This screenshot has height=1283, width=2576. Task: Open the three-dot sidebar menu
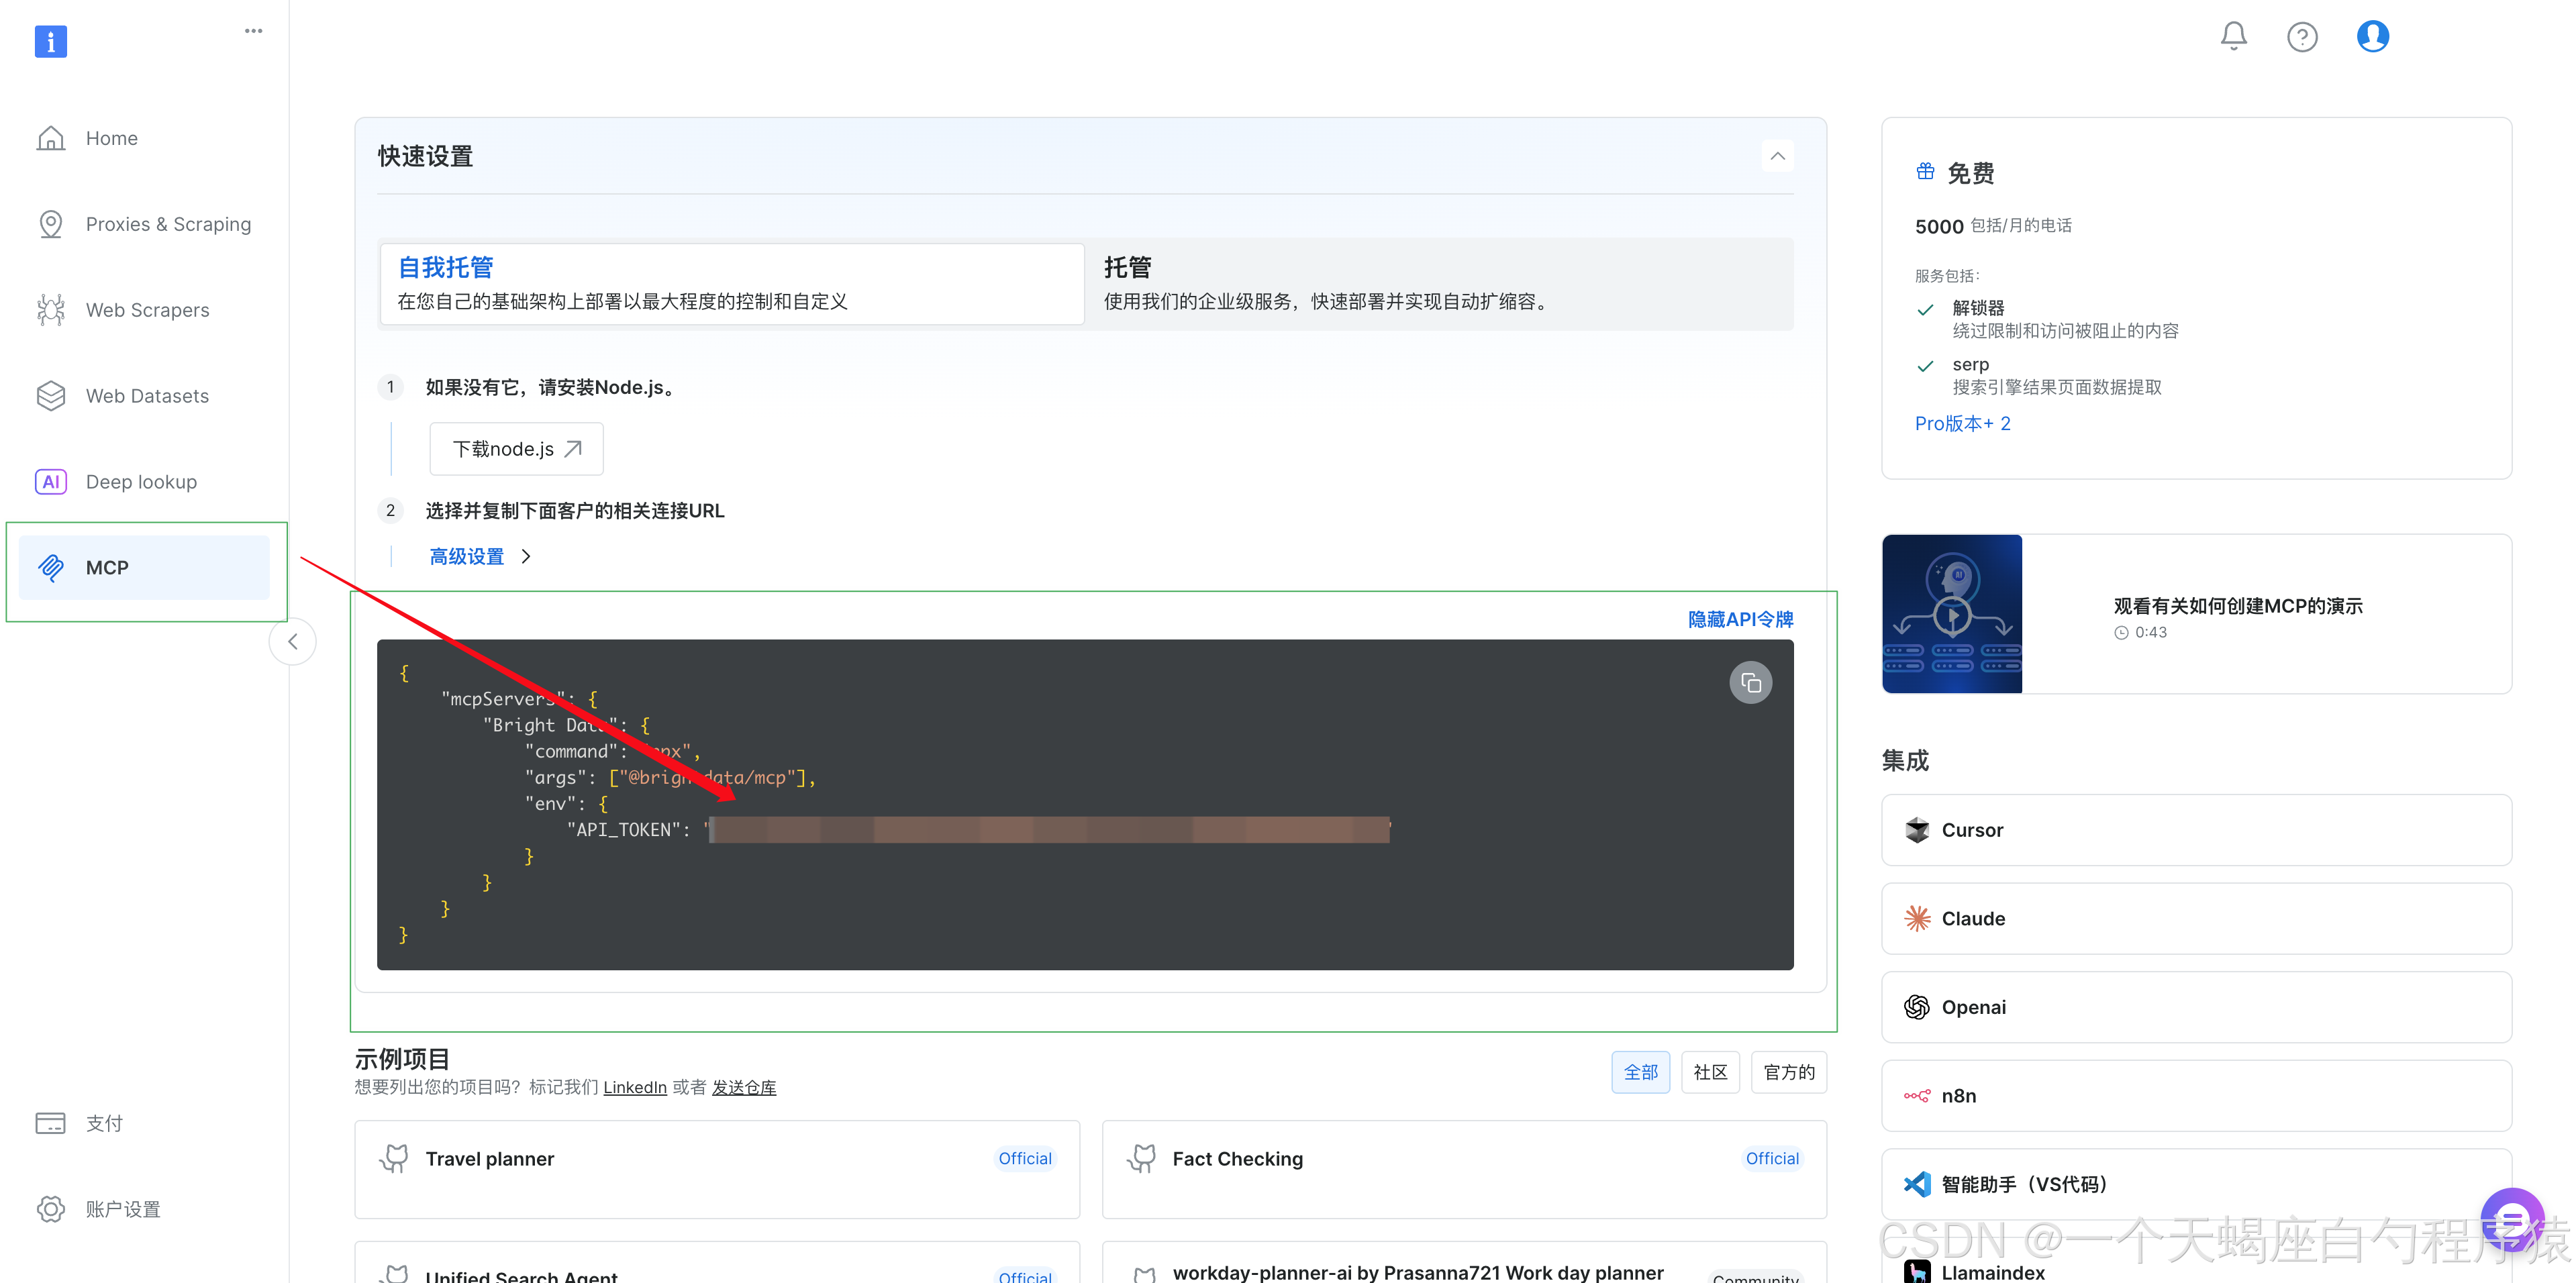[x=253, y=31]
